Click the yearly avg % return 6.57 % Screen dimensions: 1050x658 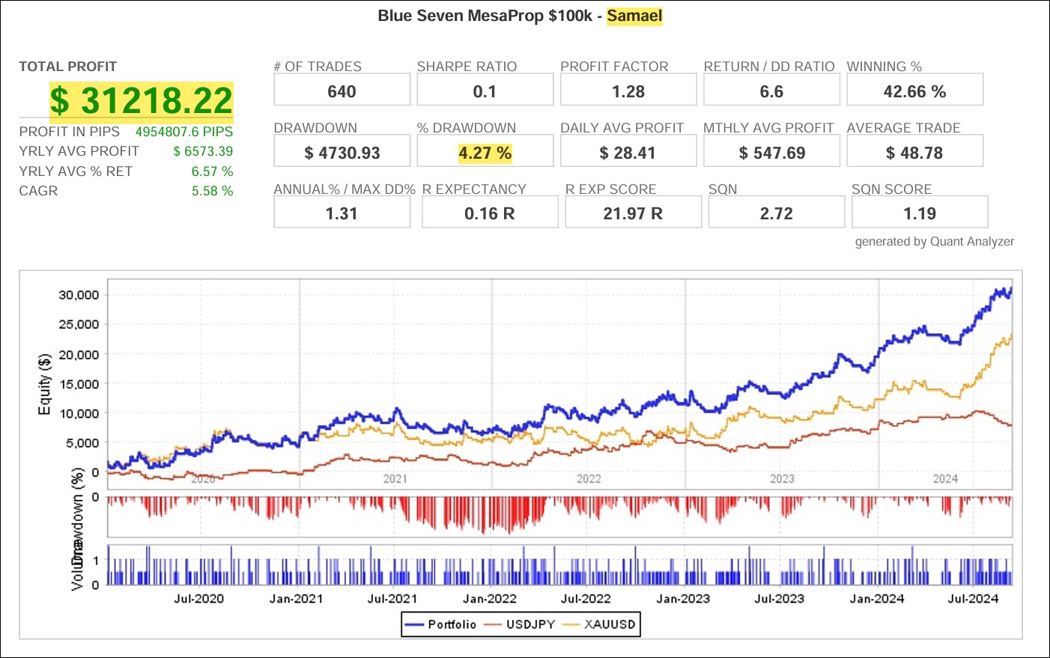(x=212, y=171)
